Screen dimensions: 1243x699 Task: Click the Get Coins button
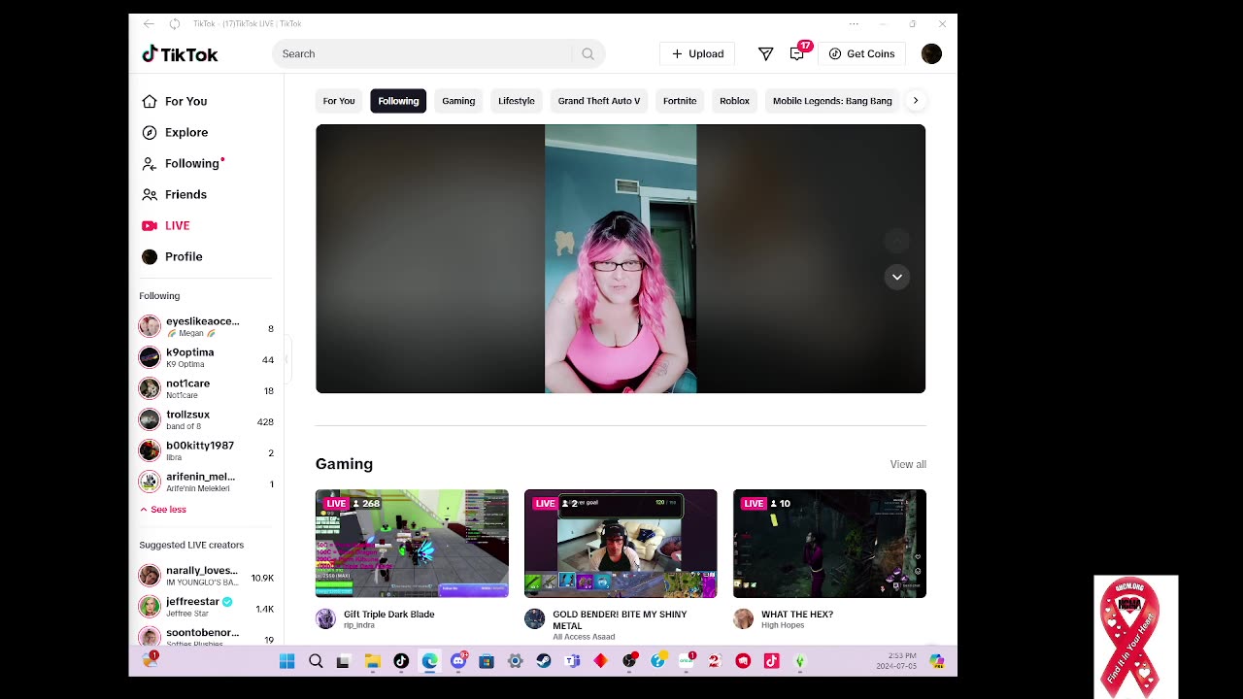tap(861, 54)
